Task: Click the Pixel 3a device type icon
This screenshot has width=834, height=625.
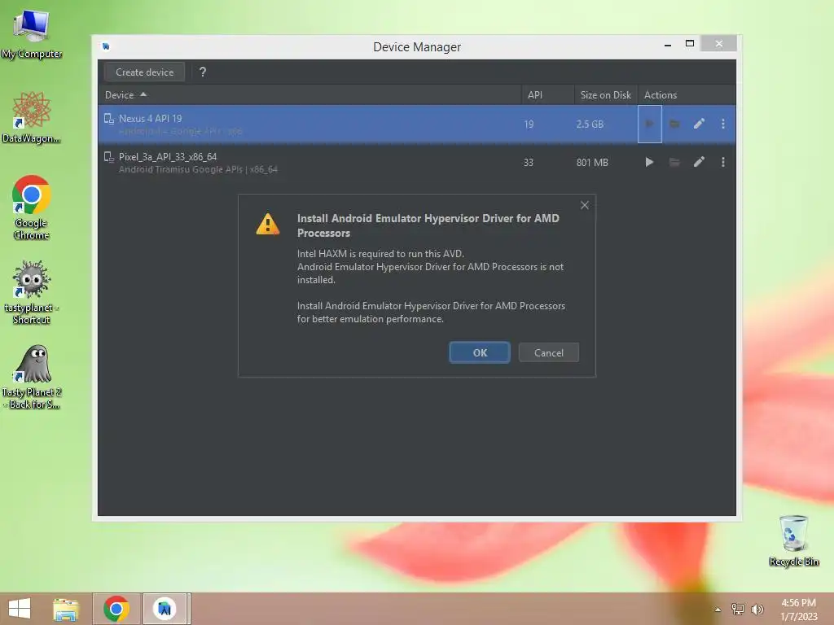Action: tap(109, 157)
